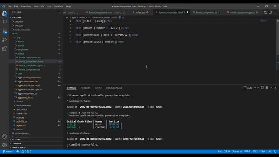This screenshot has width=279, height=157.
Task: Open the Manage gear icon
Action: click(4, 145)
